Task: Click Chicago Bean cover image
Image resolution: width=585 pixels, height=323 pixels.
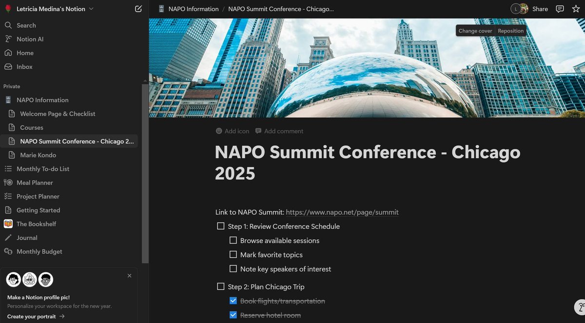Action: pos(367,68)
